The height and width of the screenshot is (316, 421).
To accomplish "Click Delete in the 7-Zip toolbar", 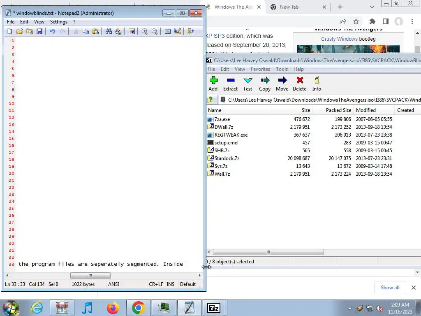I will (300, 84).
